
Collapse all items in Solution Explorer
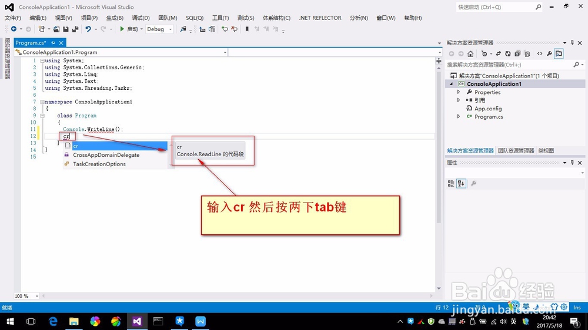pos(517,53)
